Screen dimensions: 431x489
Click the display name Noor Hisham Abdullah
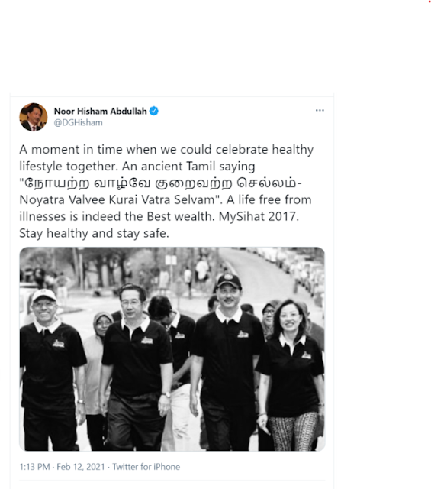click(100, 111)
